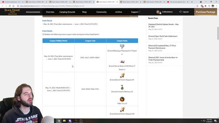Open the Support external link

[136, 12]
